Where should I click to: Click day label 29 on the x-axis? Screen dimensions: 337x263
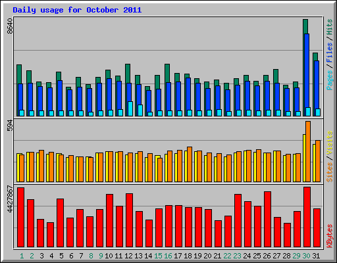296,256
